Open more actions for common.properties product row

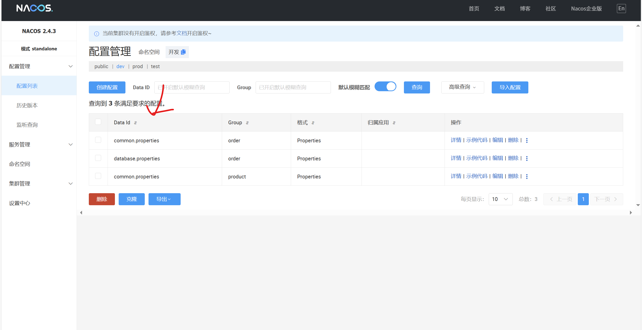coord(527,176)
